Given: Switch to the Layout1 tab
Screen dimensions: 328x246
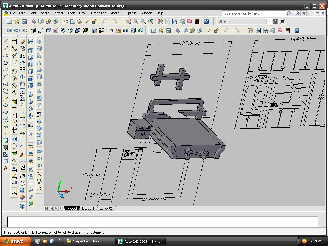Looking at the screenshot, I should (x=88, y=209).
